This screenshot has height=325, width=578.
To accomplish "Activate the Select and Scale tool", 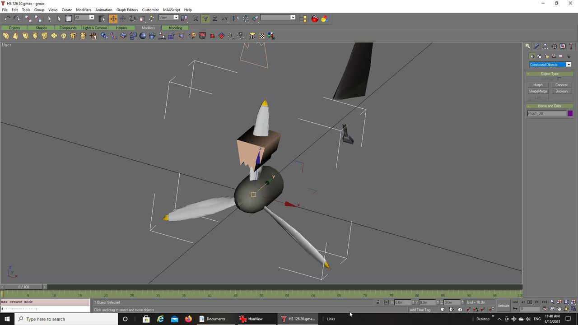I will (142, 19).
